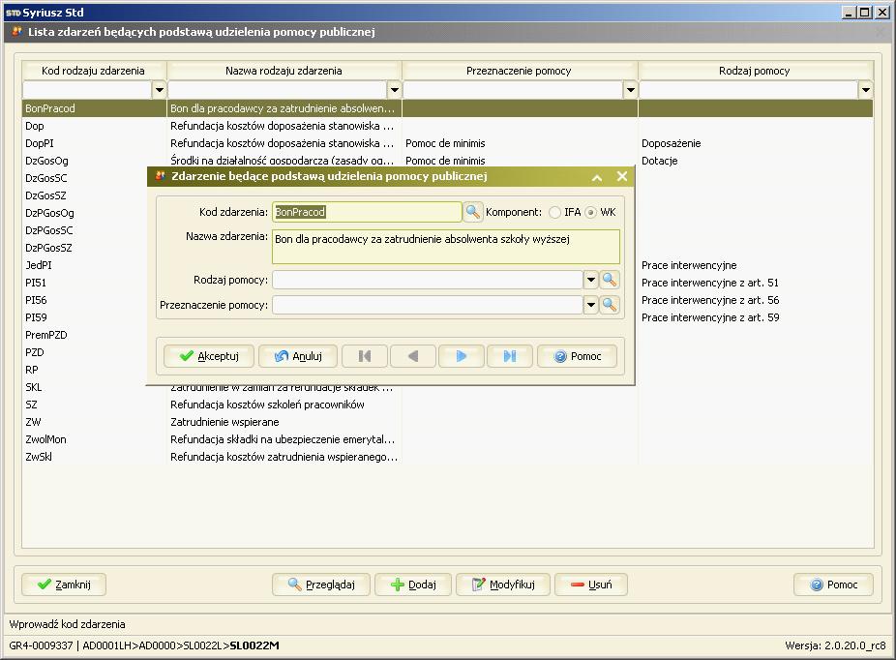Open filter dropdown under Rodzaj pomocy column
The width and height of the screenshot is (896, 660).
click(x=866, y=90)
